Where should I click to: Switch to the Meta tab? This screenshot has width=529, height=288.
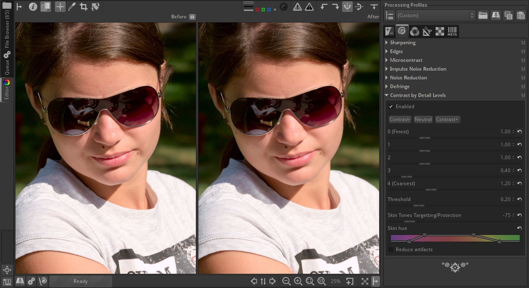click(452, 31)
